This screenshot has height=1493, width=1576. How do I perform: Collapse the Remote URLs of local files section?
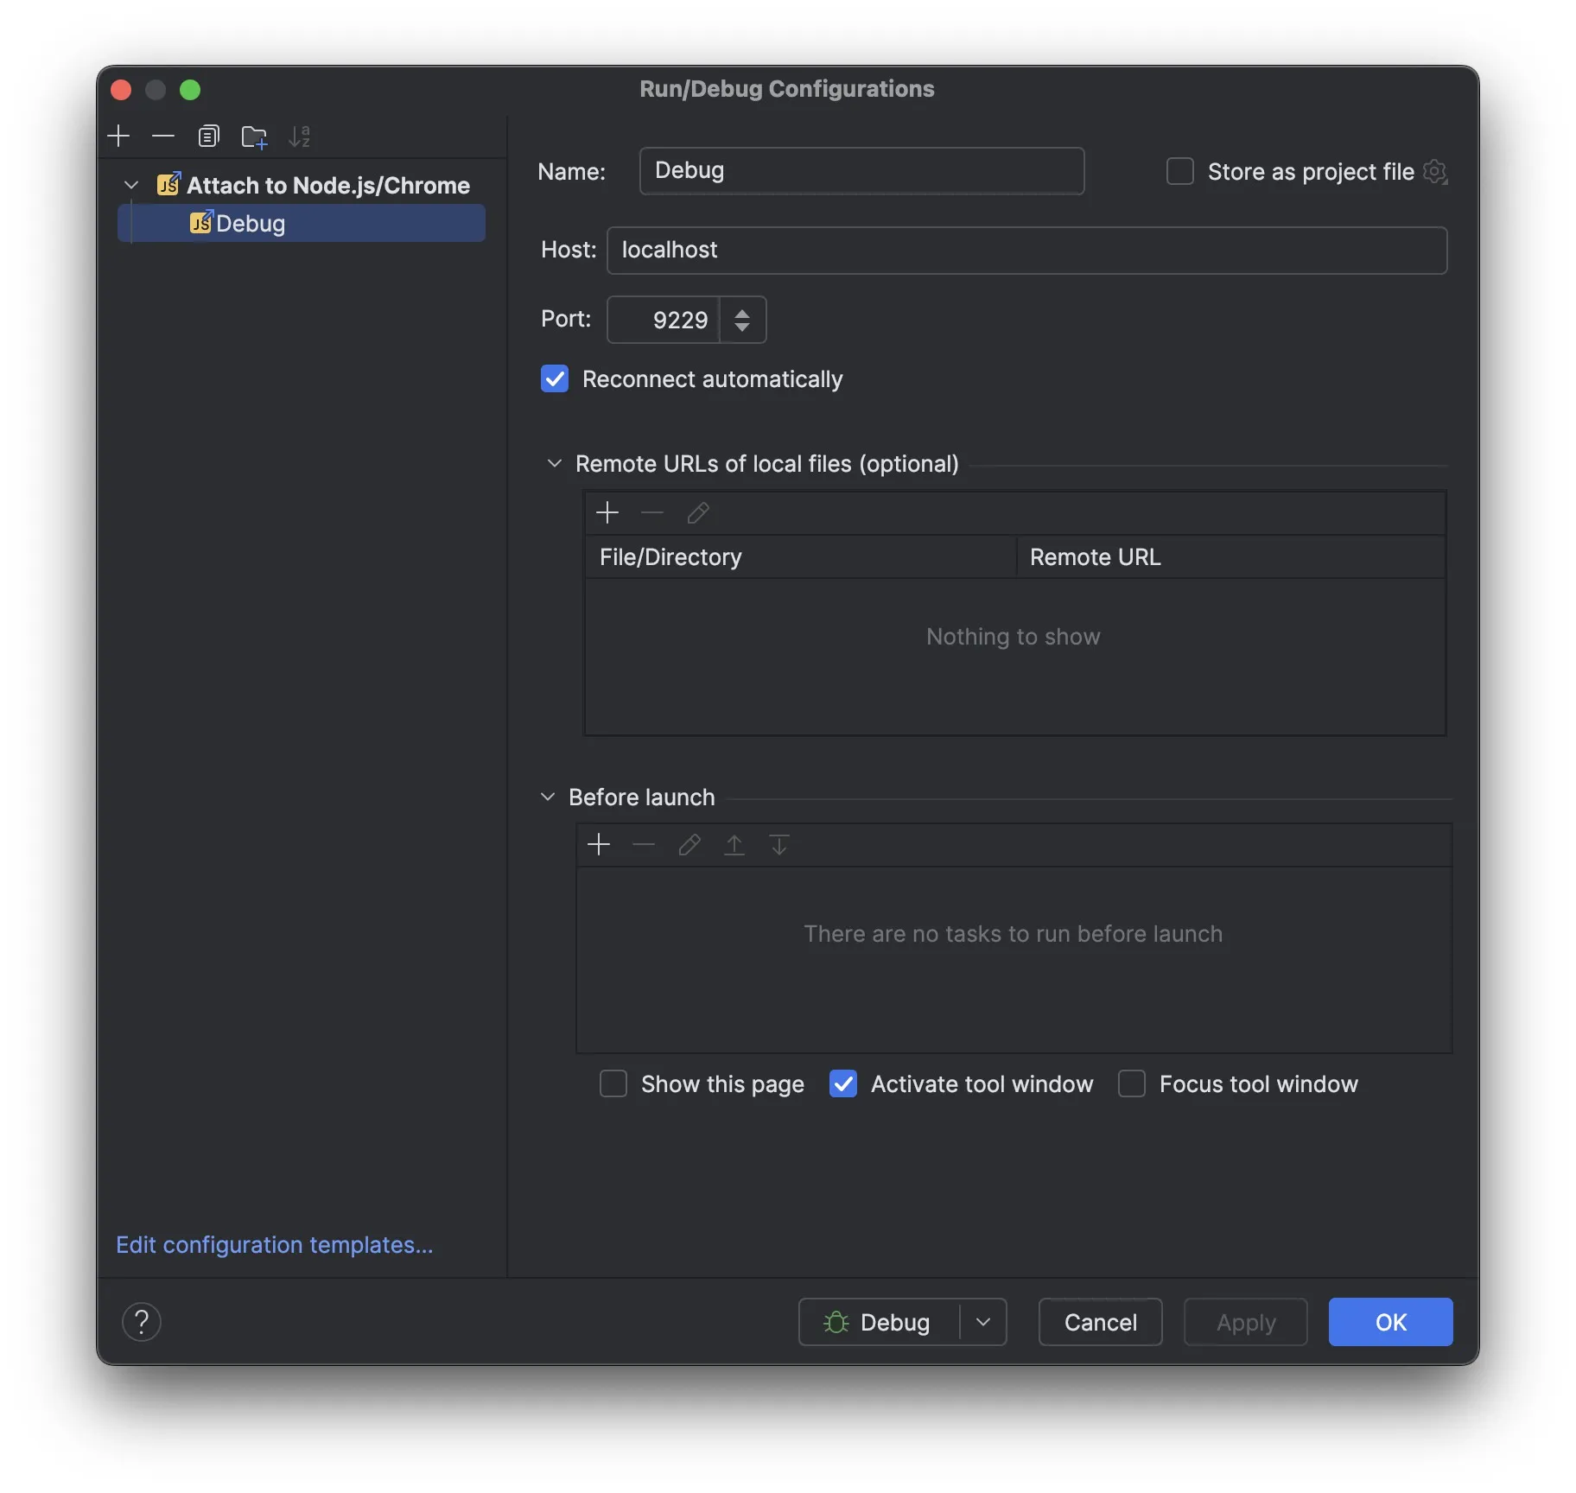coord(555,464)
